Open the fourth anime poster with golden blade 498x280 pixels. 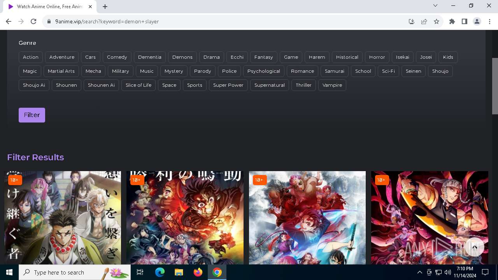click(430, 218)
